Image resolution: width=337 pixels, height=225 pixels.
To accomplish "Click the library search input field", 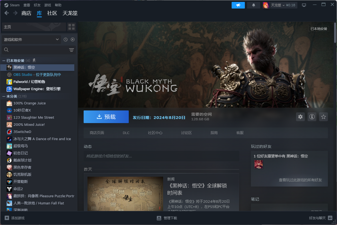I will [x=36, y=50].
